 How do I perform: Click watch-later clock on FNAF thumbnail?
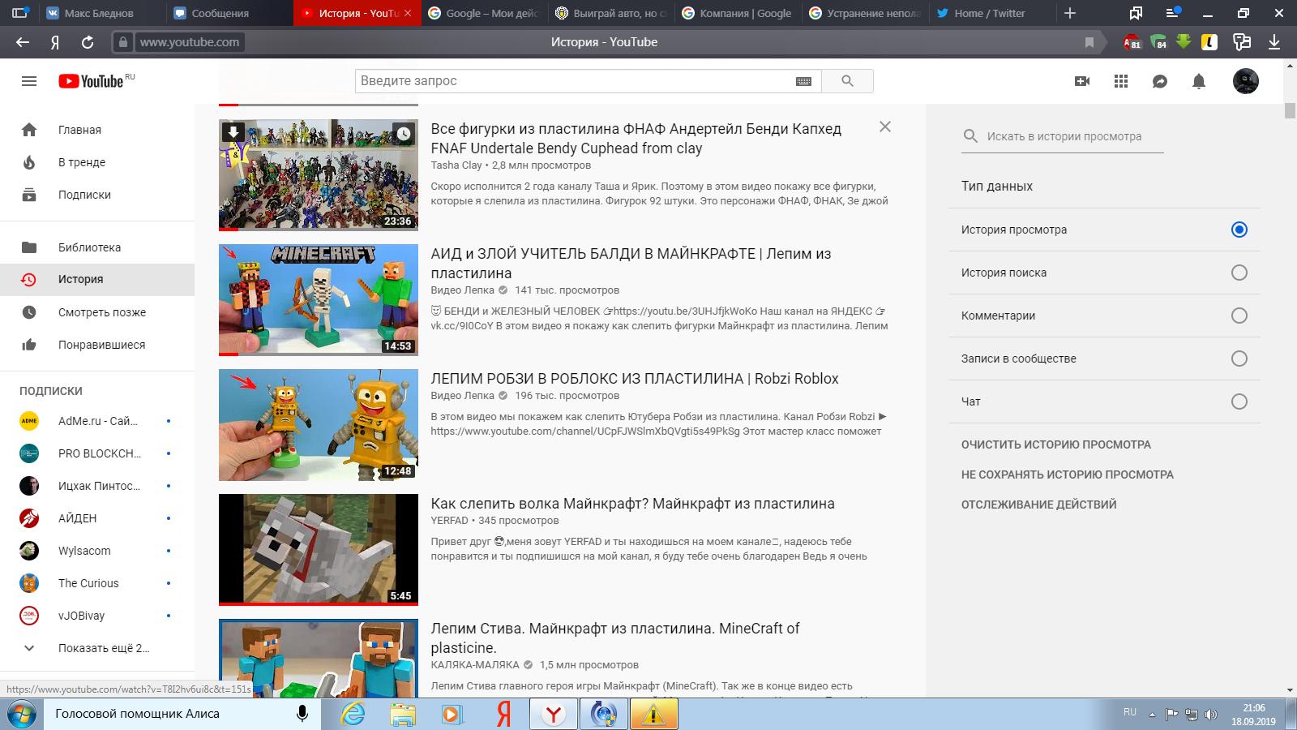[x=403, y=133]
